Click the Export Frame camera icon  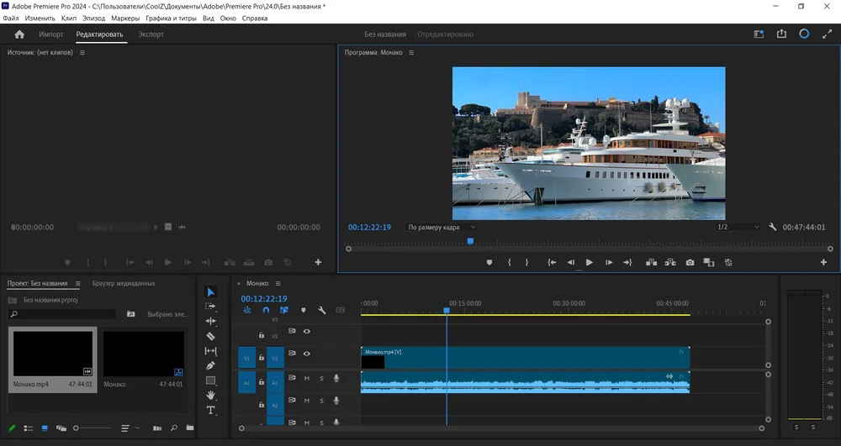[690, 262]
